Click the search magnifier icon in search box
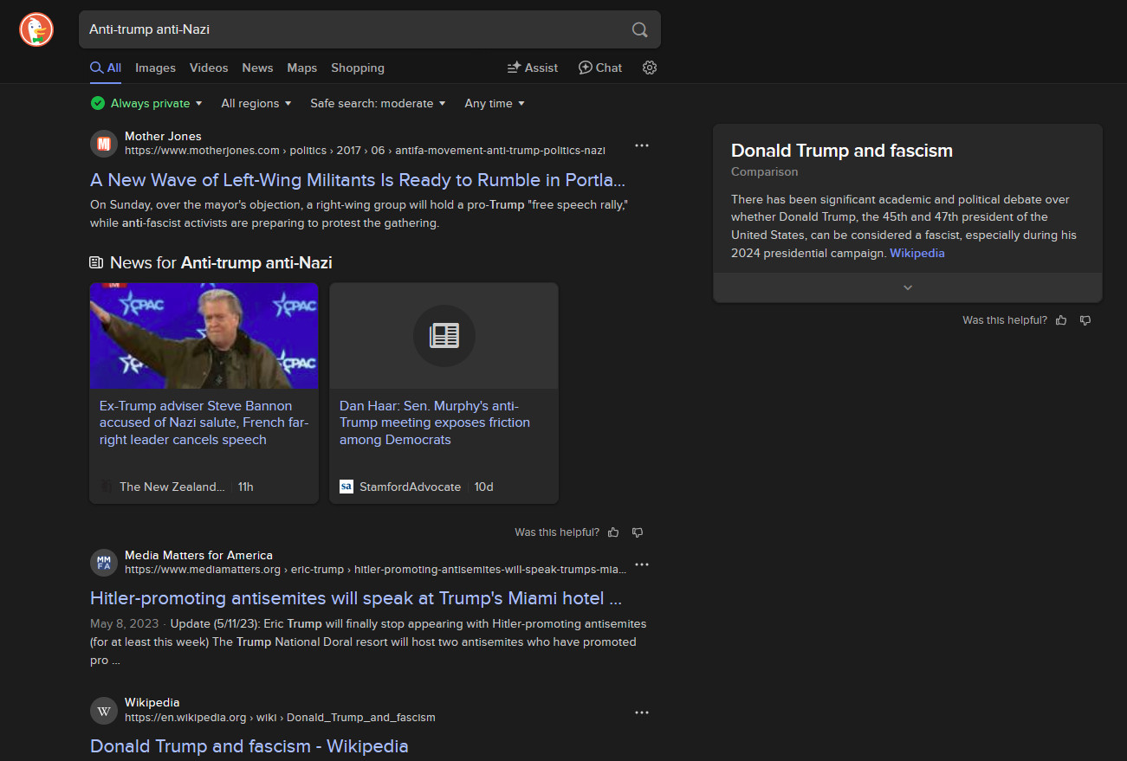 point(639,29)
